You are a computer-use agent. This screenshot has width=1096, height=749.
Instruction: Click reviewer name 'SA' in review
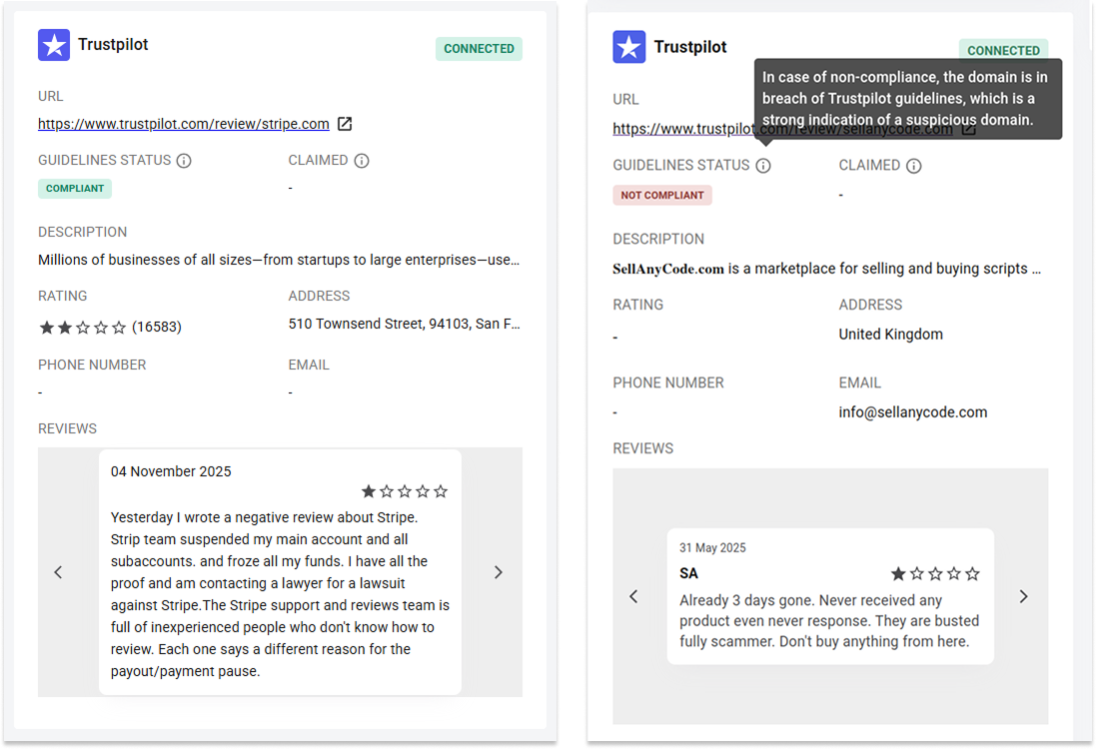pos(688,573)
